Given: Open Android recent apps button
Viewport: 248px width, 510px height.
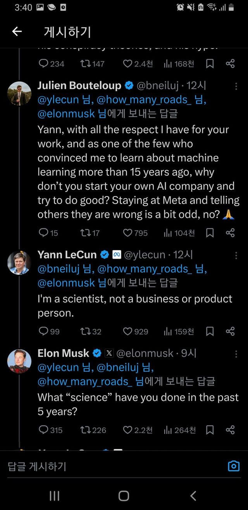Looking at the screenshot, I should point(54,495).
